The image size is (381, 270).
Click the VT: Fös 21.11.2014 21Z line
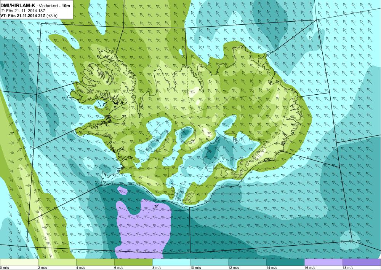point(23,16)
